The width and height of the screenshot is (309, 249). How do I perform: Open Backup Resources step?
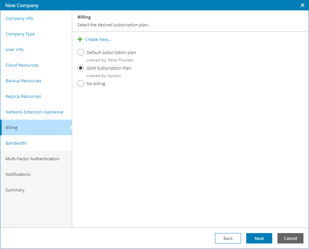23,81
